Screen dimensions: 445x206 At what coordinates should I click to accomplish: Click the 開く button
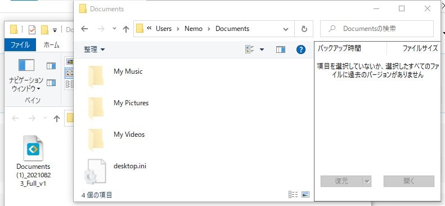pos(409,181)
